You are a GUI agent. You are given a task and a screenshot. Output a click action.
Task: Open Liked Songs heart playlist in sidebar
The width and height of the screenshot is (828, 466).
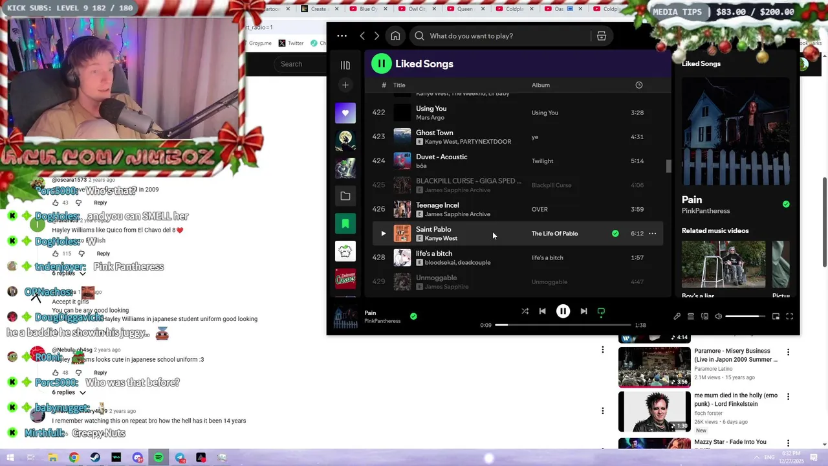345,113
